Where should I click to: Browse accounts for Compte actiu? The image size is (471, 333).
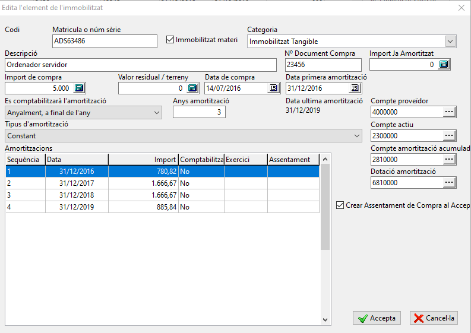point(449,136)
